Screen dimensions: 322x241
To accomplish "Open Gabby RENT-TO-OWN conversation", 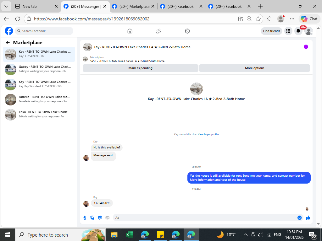I will coord(39,69).
